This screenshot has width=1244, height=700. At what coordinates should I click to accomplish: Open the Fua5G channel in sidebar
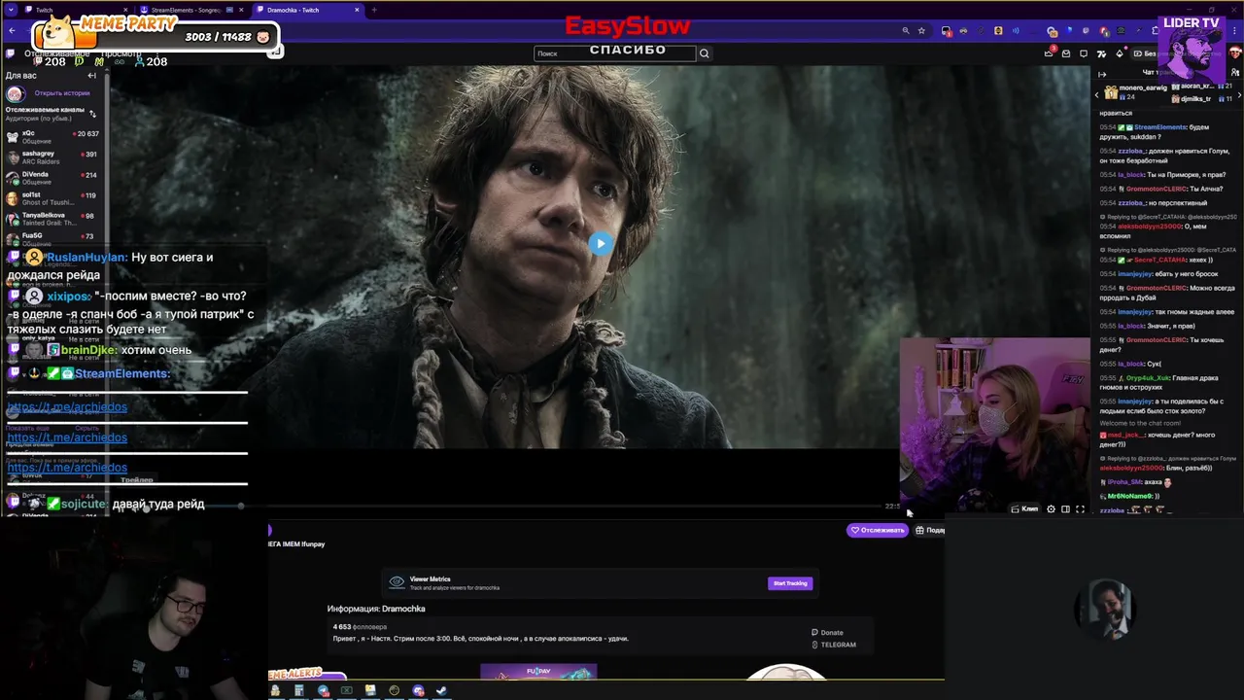[53, 238]
